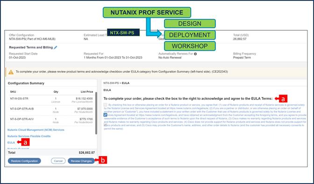The height and width of the screenshot is (184, 314).
Task: Select EULA category in Configuration Summary
Action: tap(11, 143)
